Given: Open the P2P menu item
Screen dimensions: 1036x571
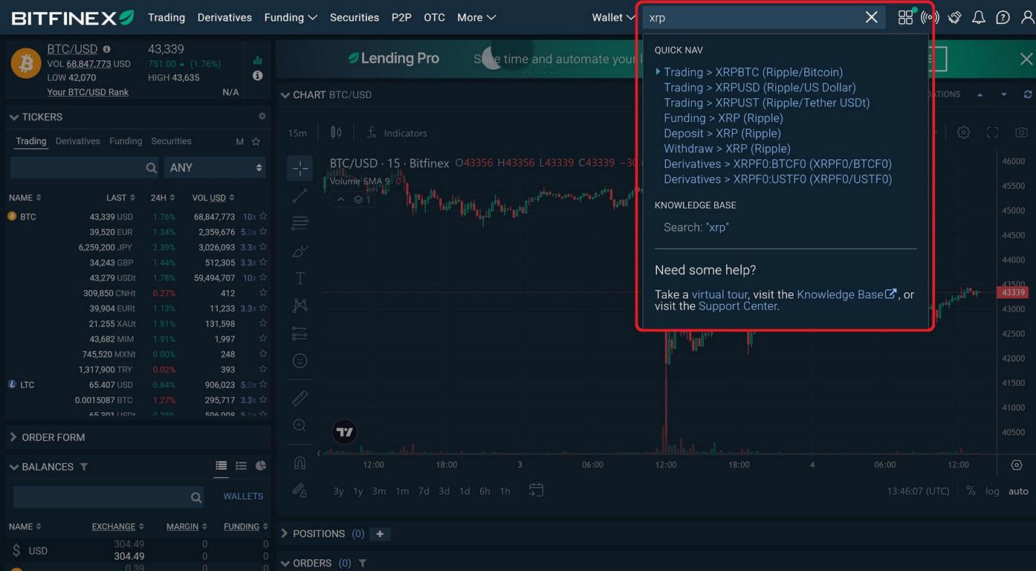Looking at the screenshot, I should pyautogui.click(x=401, y=17).
